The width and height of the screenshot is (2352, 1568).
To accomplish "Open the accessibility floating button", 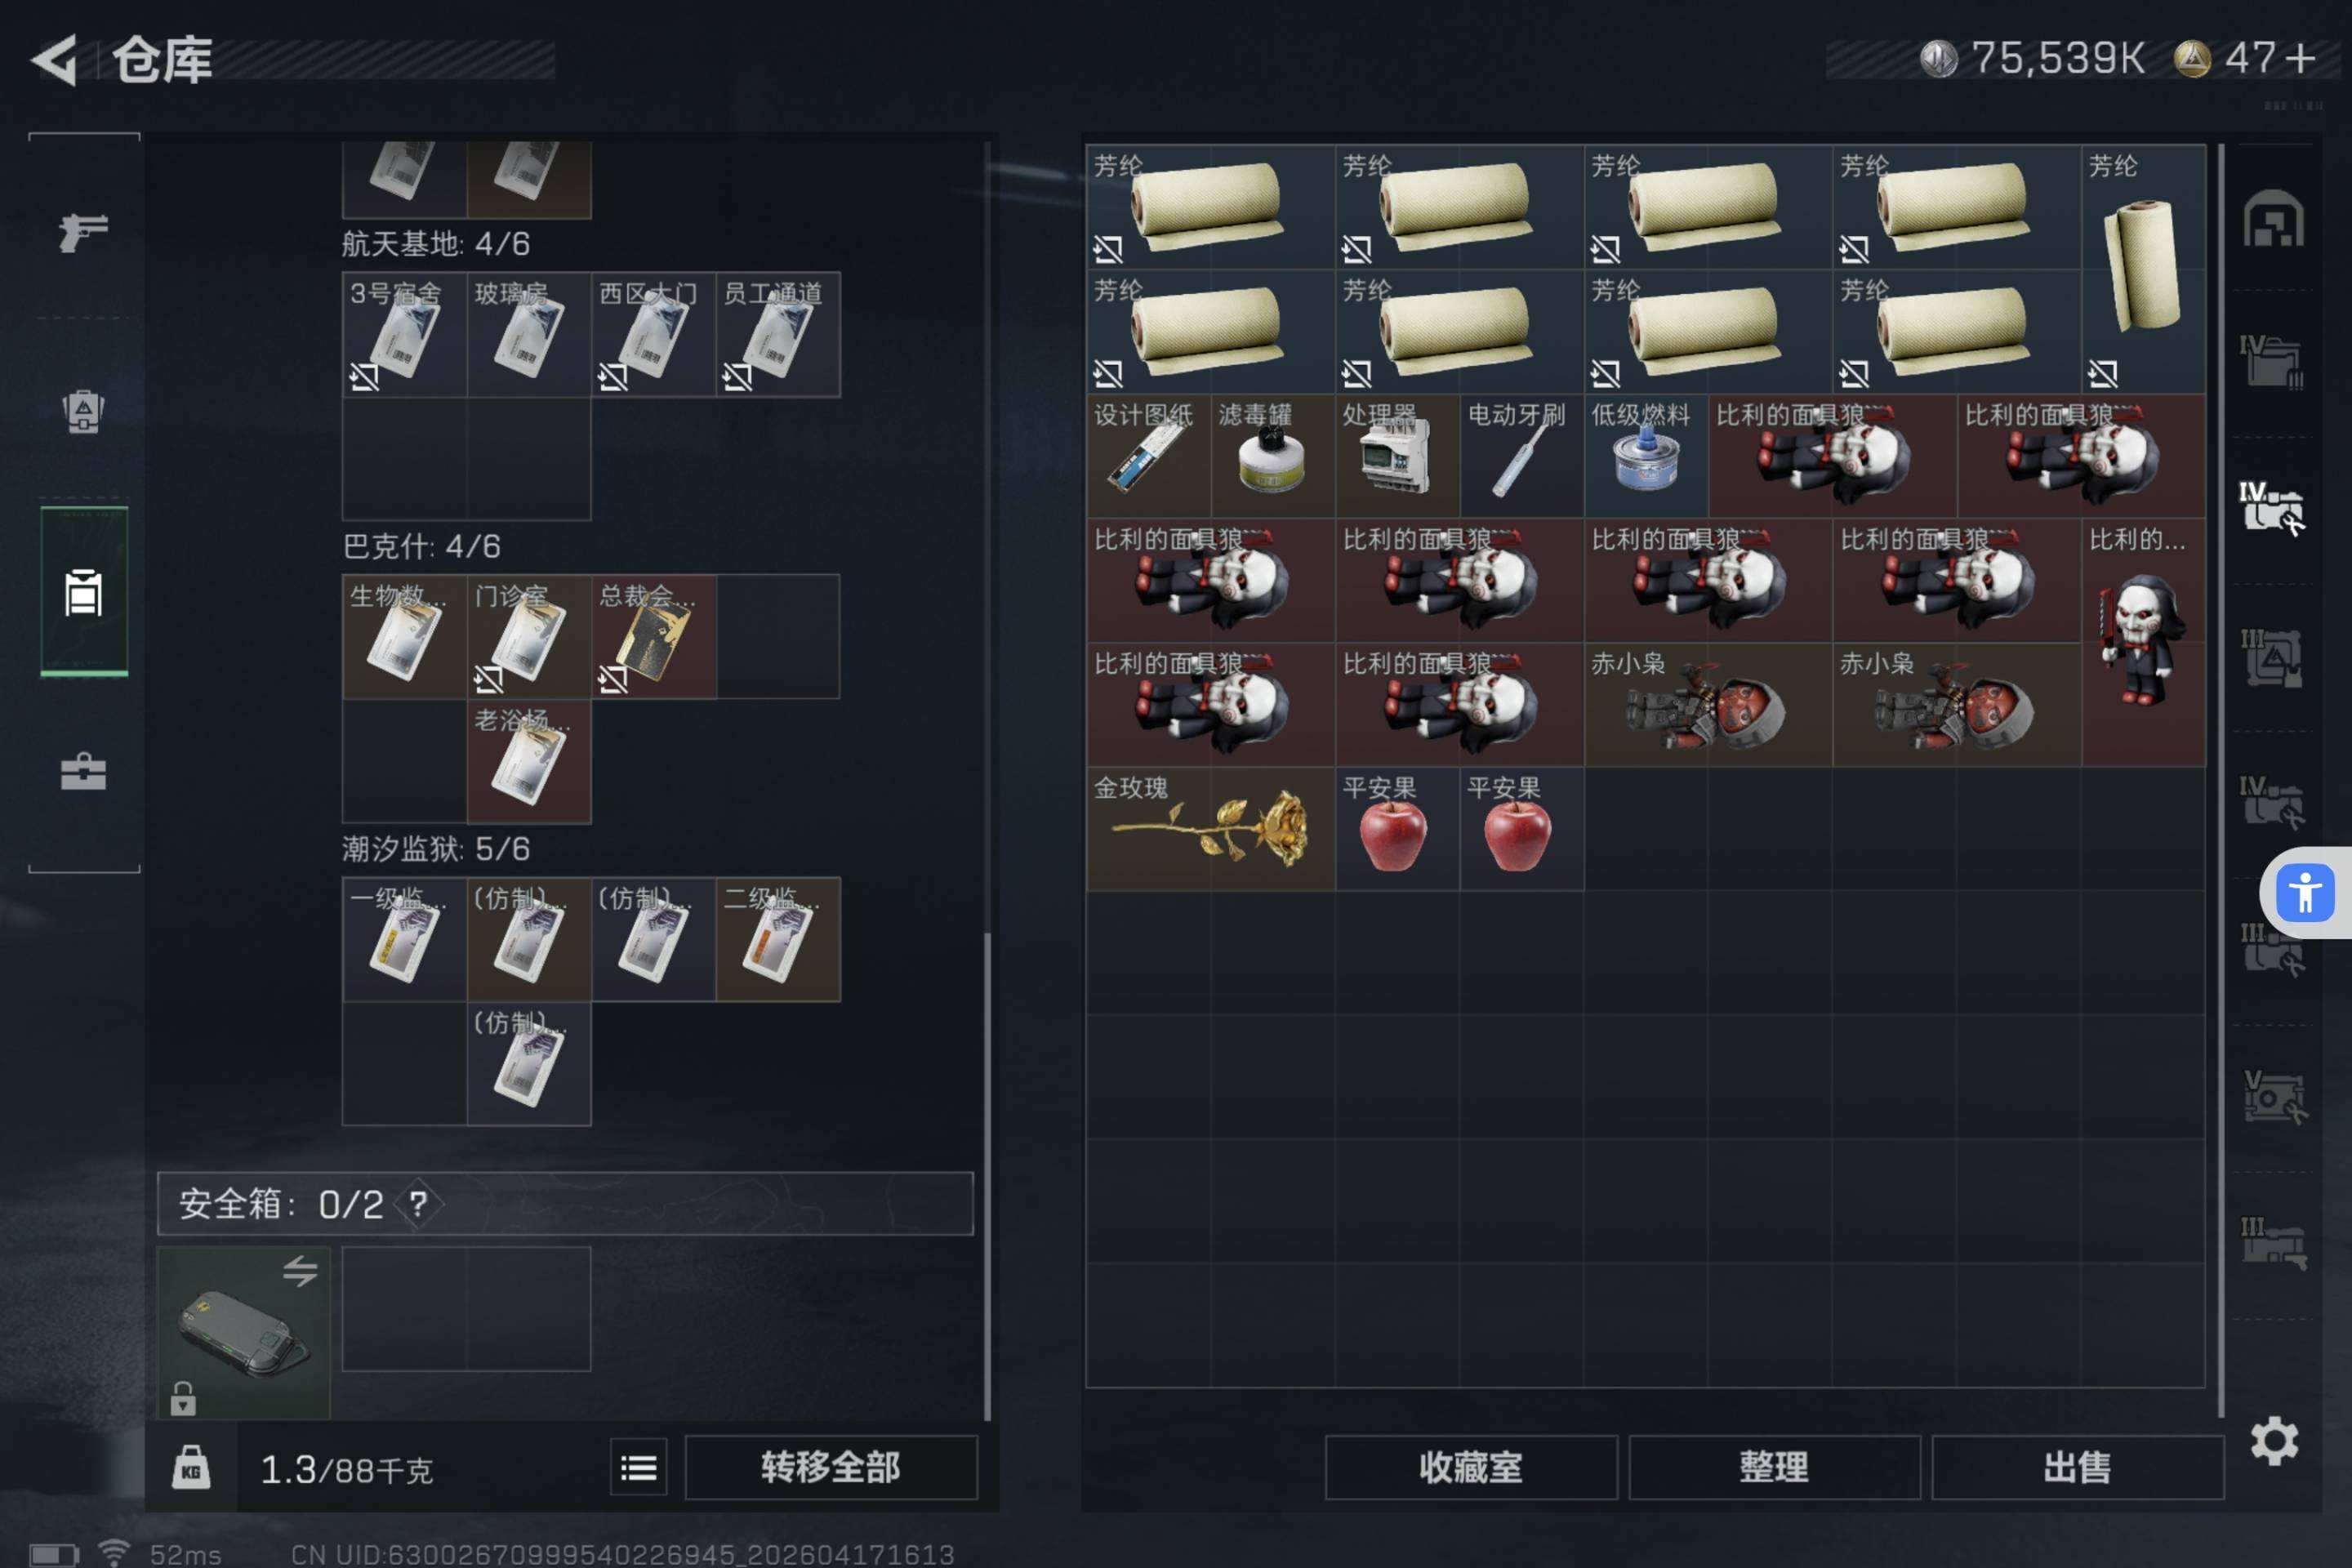I will 2304,892.
